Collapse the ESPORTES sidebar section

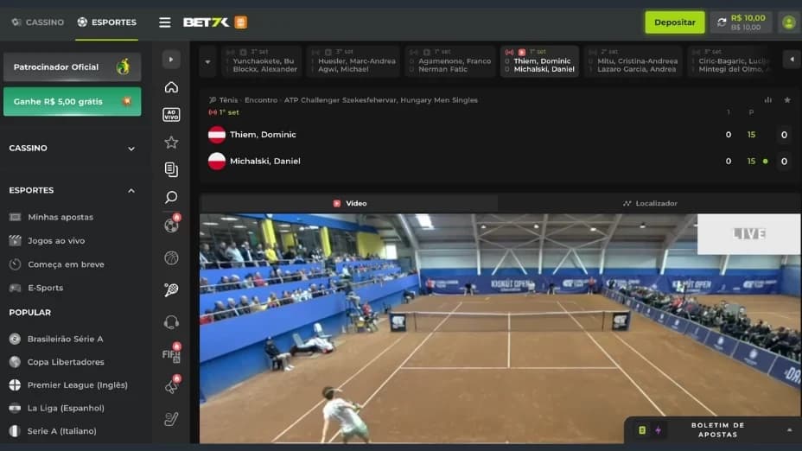tap(72, 190)
